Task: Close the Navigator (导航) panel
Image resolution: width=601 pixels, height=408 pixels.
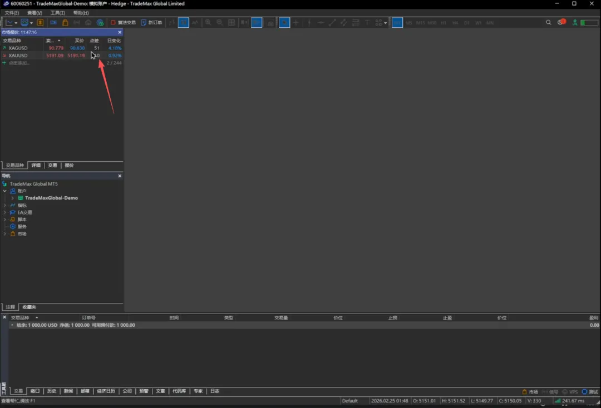Action: tap(120, 176)
